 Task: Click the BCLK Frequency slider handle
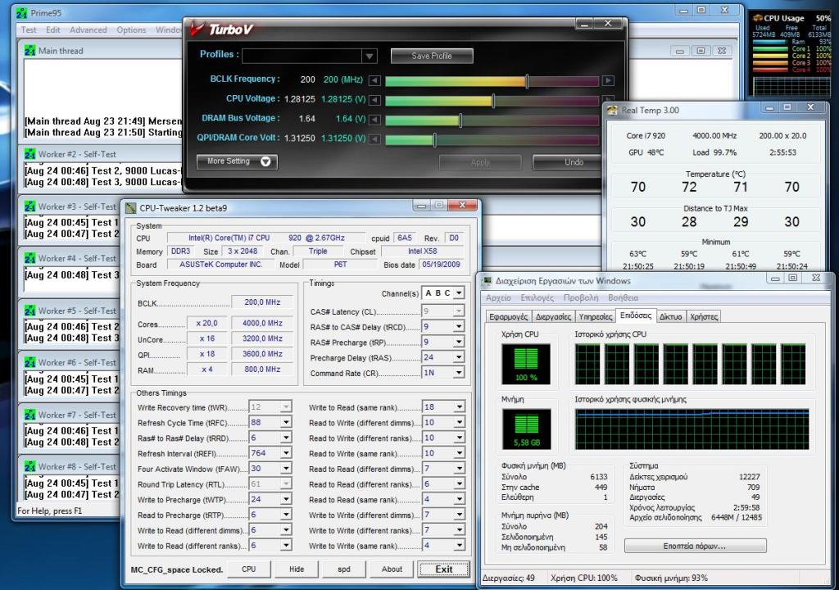tap(527, 81)
